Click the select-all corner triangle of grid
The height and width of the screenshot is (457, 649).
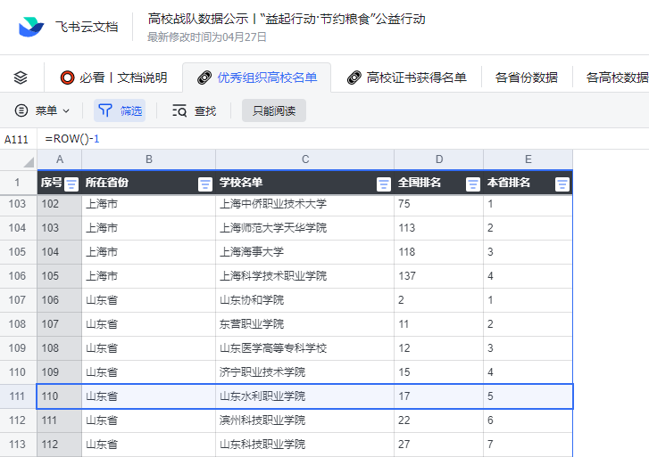[29, 161]
